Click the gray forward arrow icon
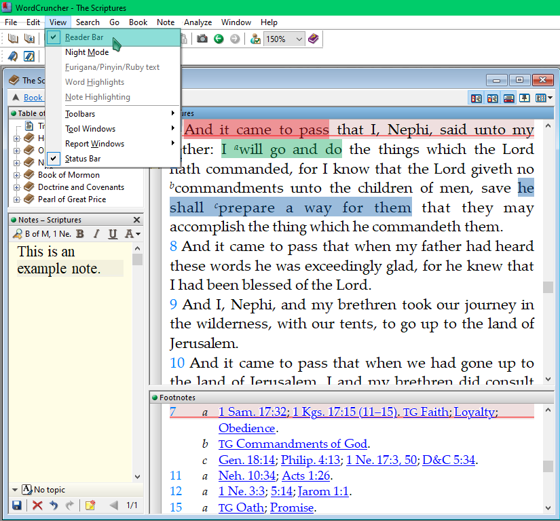 235,39
